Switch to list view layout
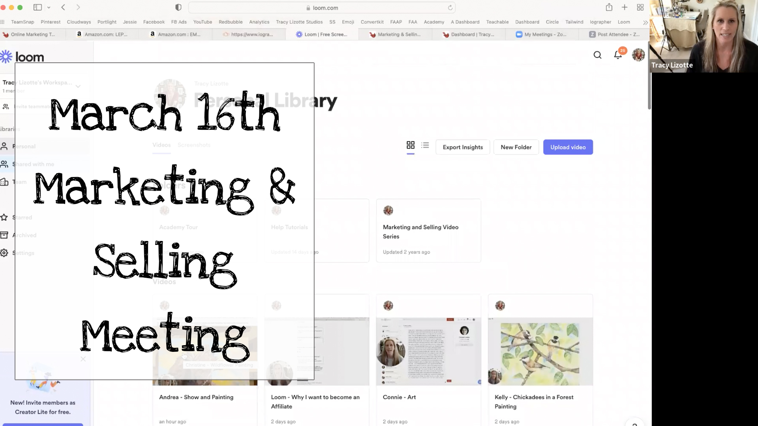 point(425,145)
